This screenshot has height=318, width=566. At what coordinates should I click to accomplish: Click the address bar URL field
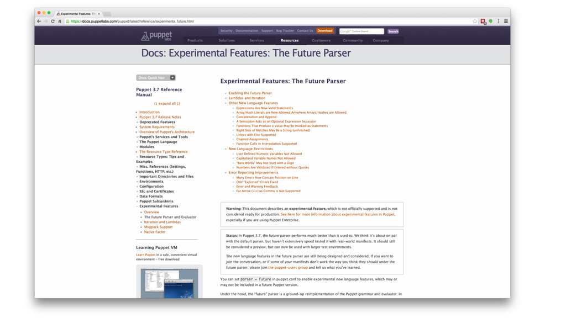tap(267, 22)
